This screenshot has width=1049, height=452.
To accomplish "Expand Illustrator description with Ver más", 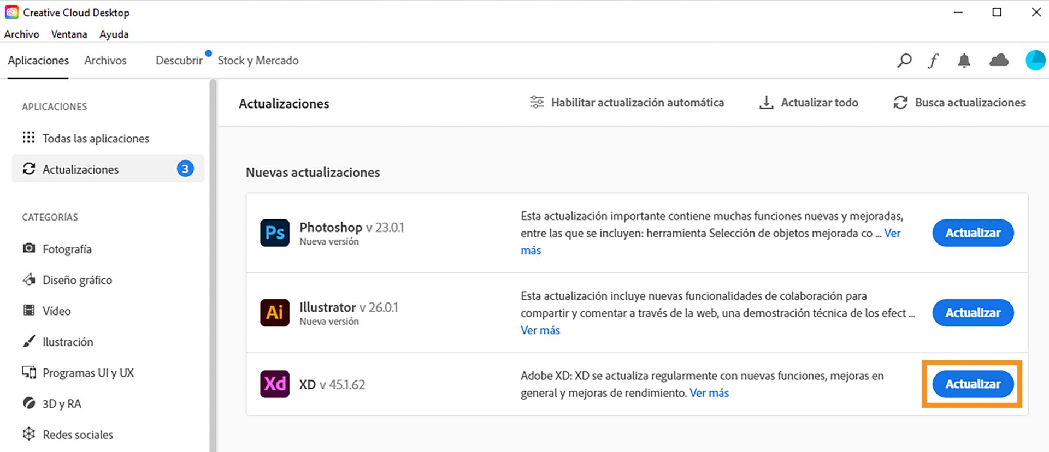I will point(540,330).
